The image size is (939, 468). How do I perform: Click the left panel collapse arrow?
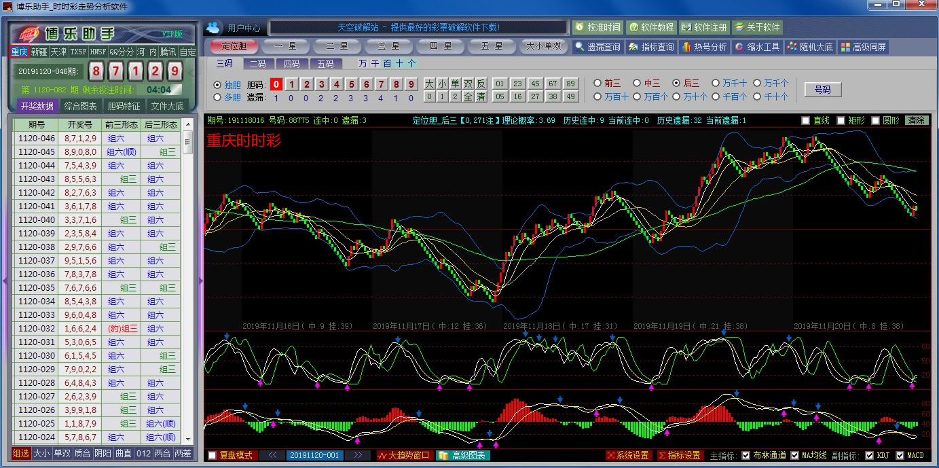click(x=5, y=280)
